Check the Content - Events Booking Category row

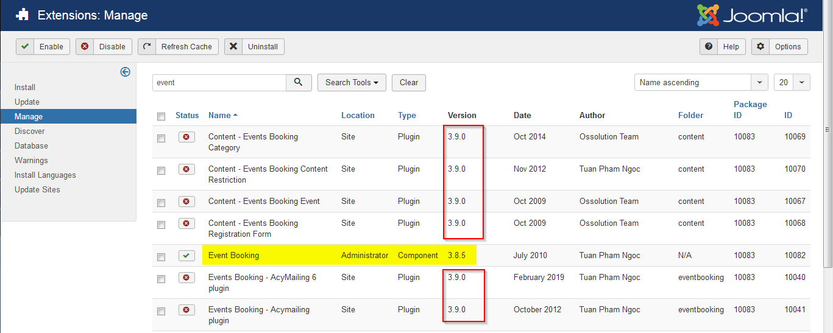pos(161,138)
